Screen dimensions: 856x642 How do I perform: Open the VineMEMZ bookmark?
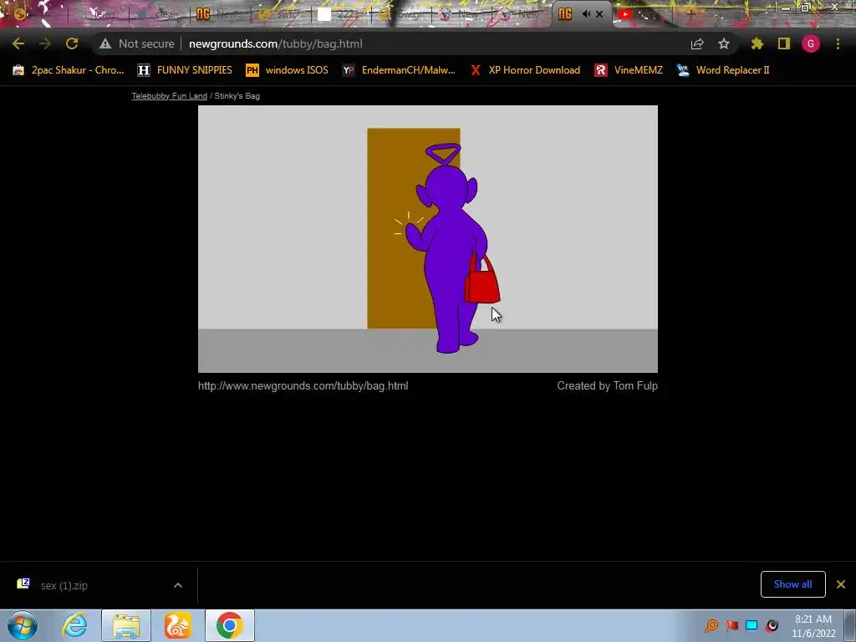coord(629,70)
